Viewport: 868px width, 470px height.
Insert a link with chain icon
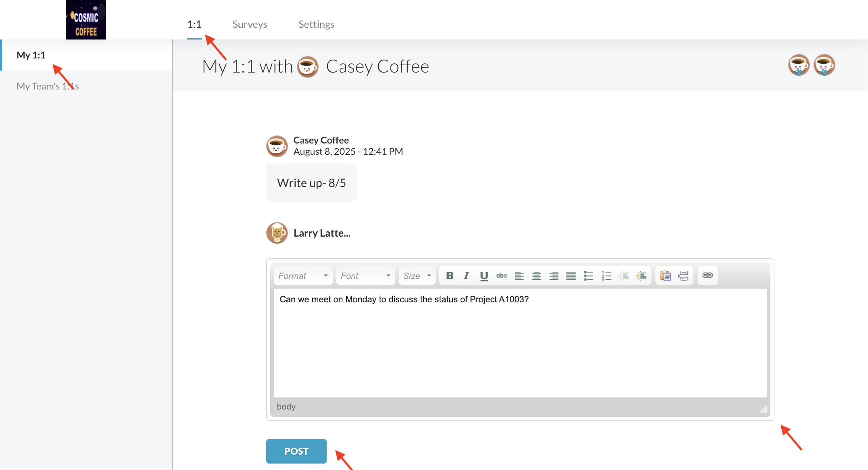[707, 275]
